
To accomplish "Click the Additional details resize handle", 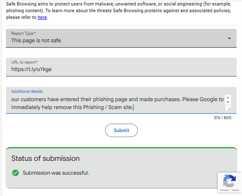I will (229, 109).
